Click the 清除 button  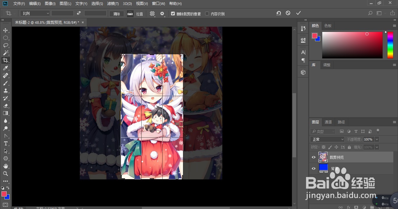117,14
